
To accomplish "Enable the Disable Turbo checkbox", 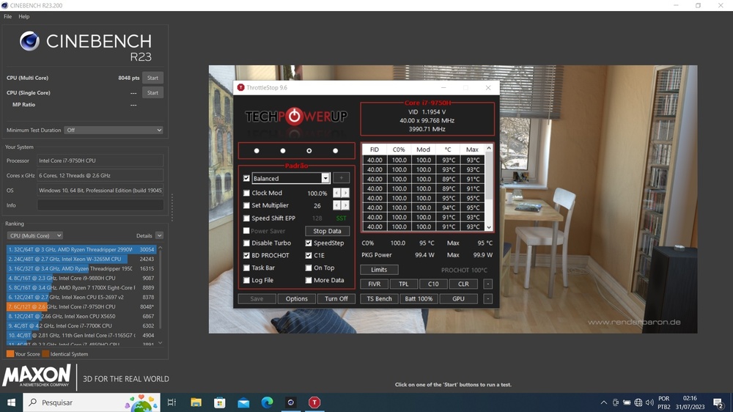I will pos(247,243).
